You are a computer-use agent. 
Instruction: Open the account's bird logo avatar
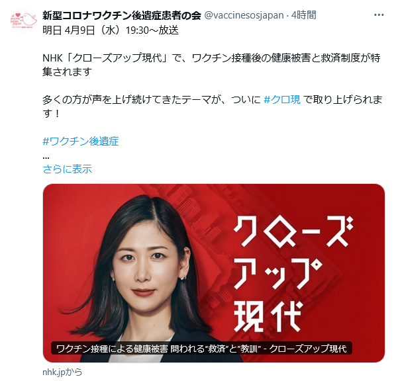24,21
